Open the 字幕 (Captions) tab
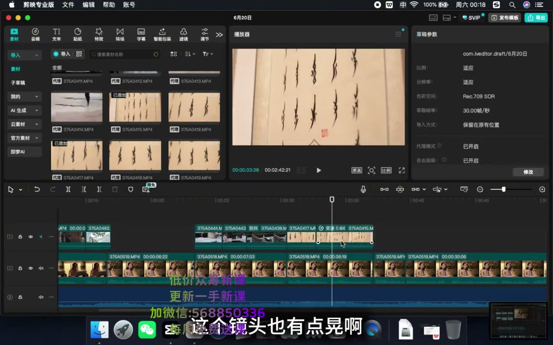The width and height of the screenshot is (553, 345). click(x=141, y=34)
